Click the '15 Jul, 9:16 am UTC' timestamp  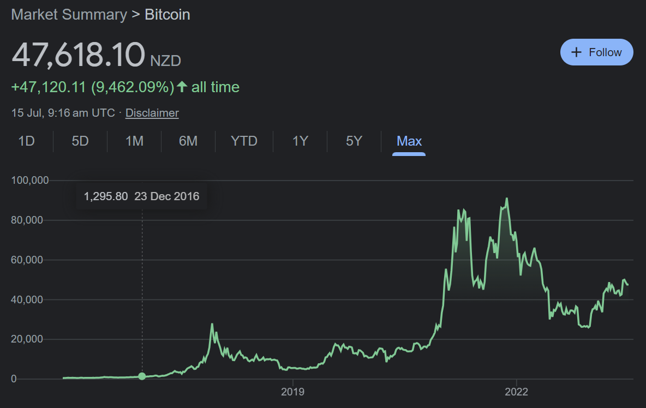pos(63,113)
